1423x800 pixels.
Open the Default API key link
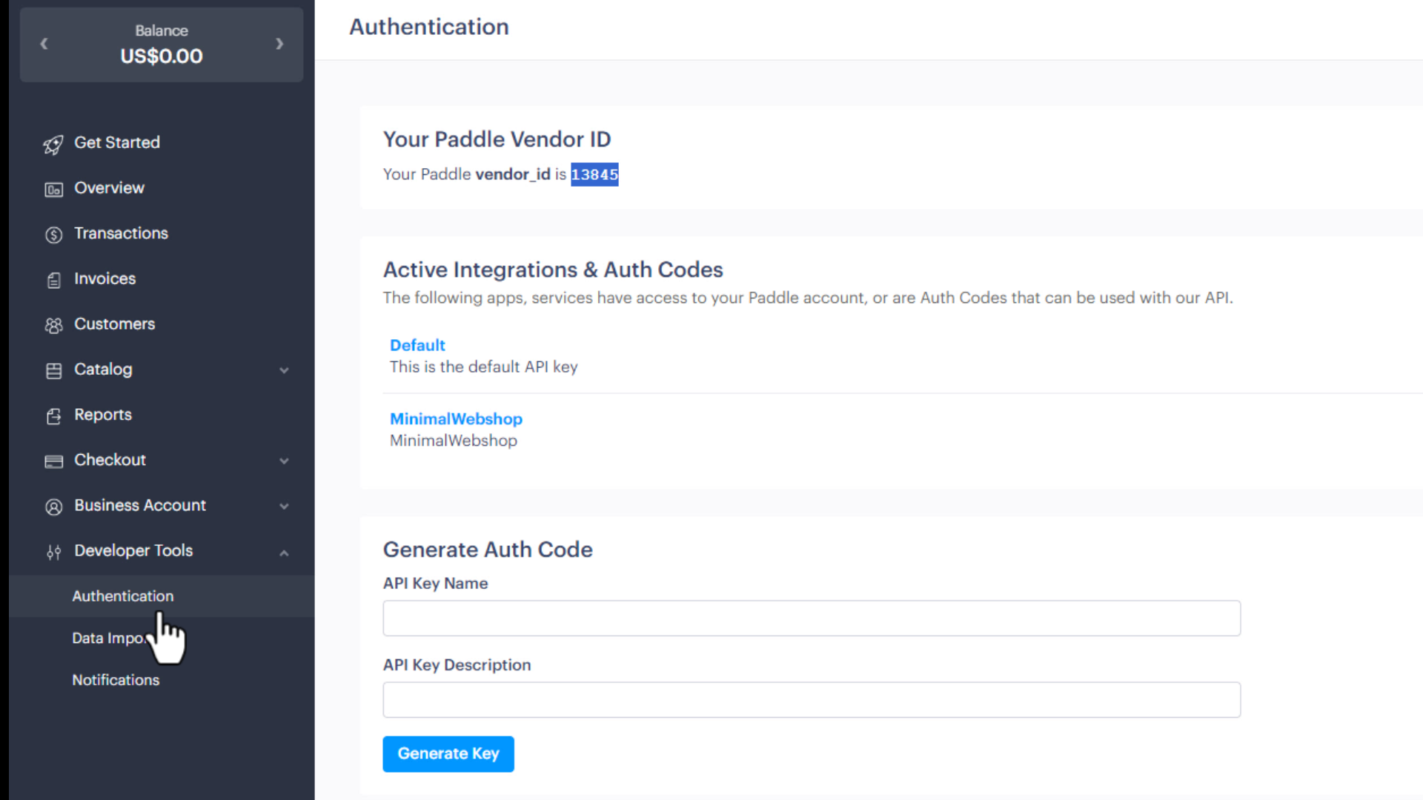pos(417,345)
